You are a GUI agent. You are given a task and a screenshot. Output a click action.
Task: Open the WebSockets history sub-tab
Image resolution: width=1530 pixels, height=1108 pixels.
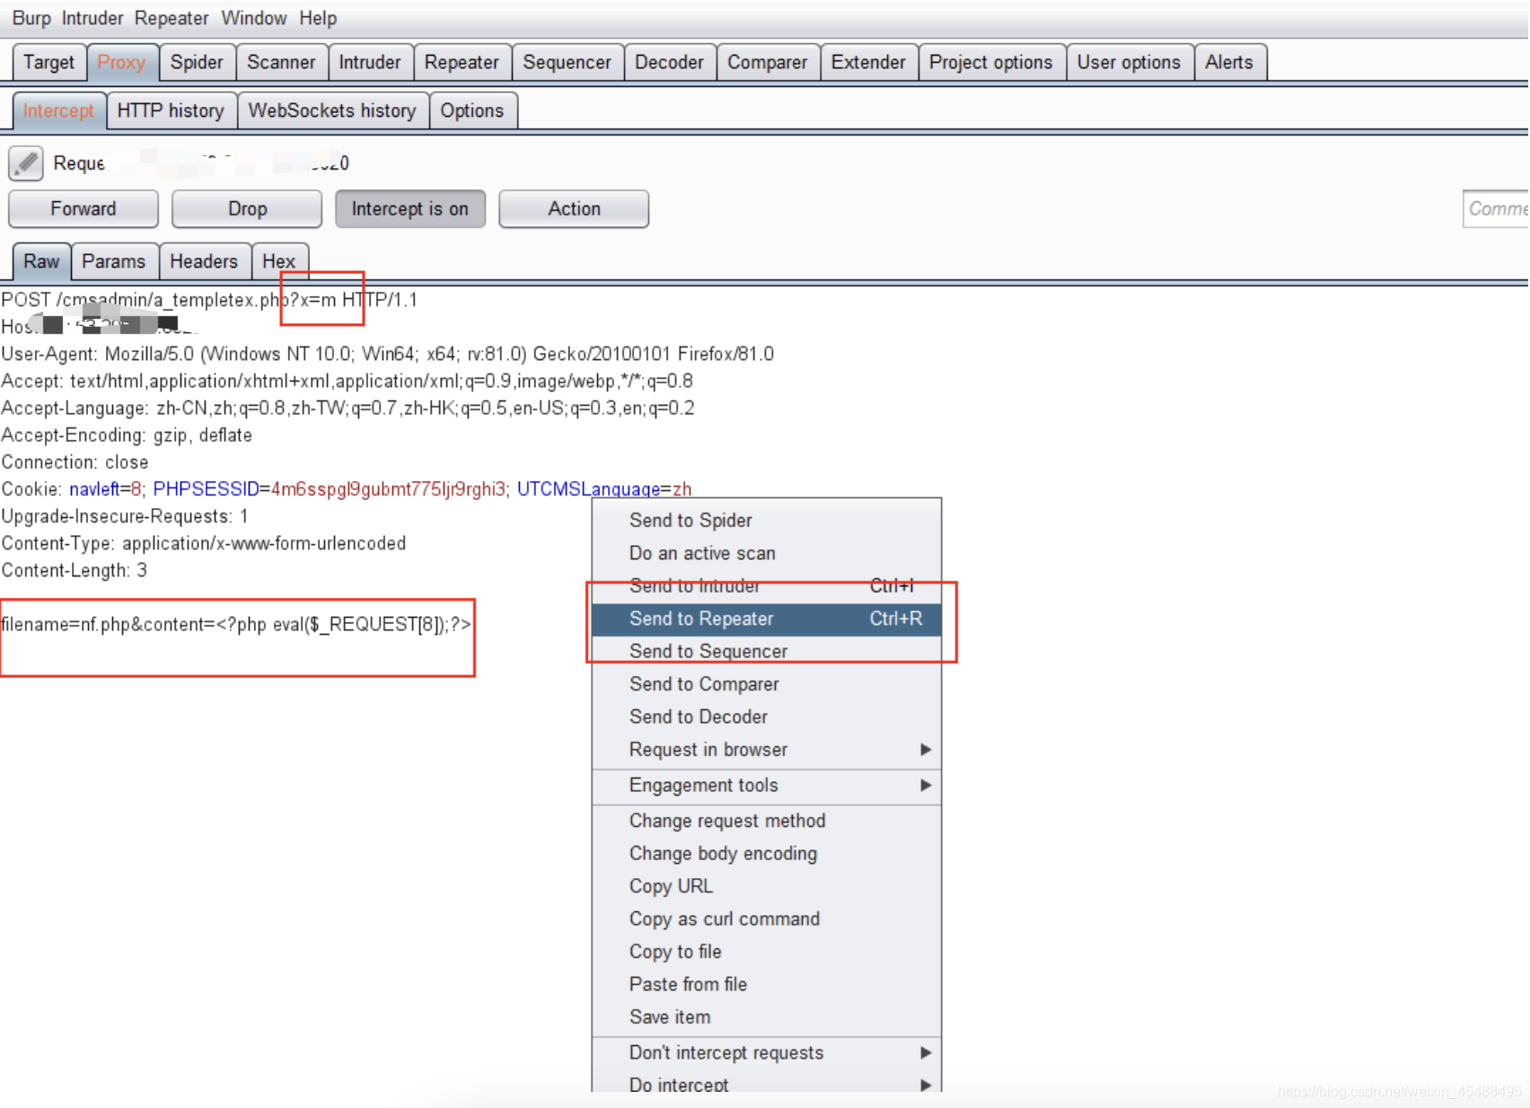point(332,110)
